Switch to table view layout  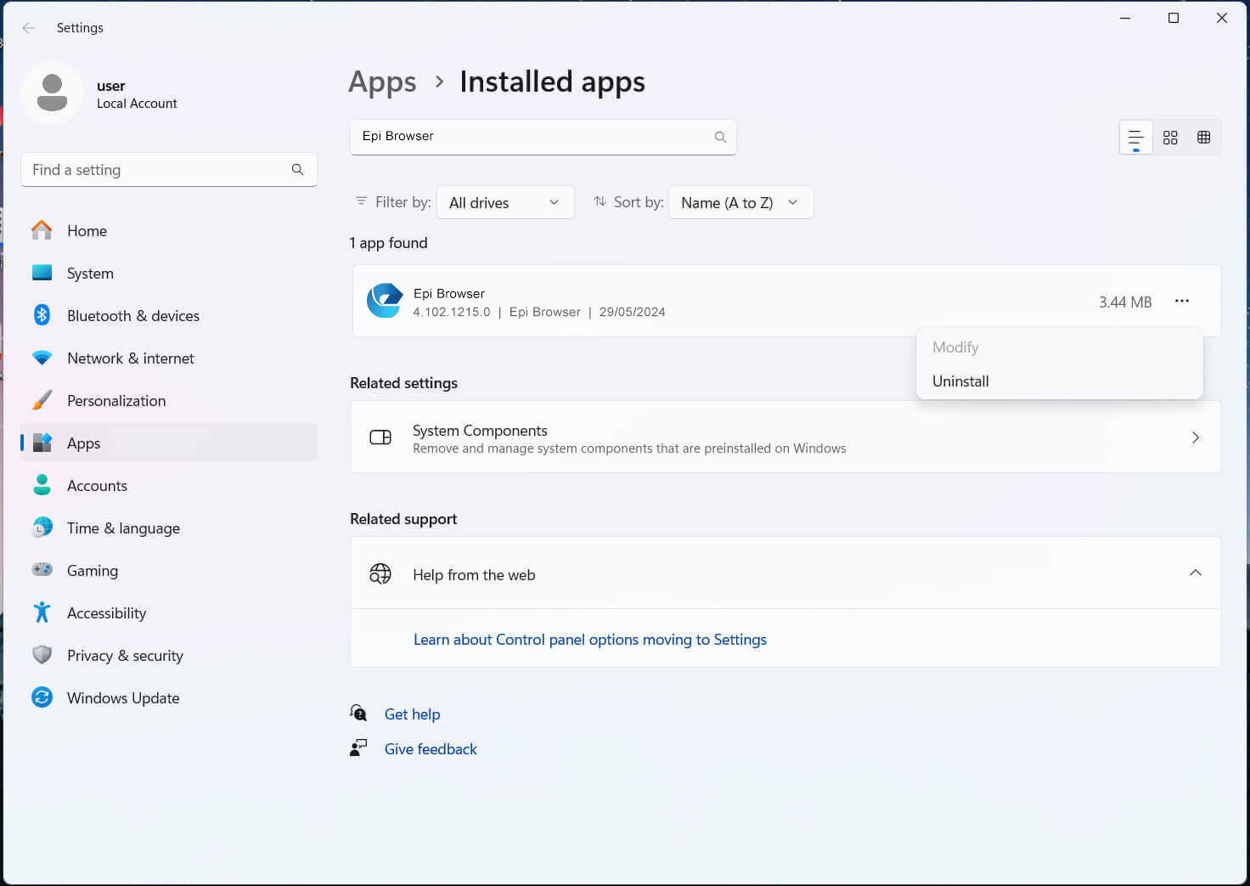pyautogui.click(x=1203, y=138)
